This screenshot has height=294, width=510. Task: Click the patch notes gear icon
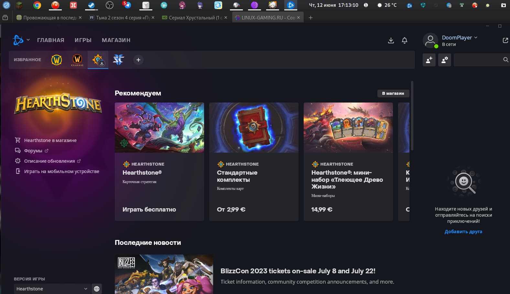(x=18, y=161)
